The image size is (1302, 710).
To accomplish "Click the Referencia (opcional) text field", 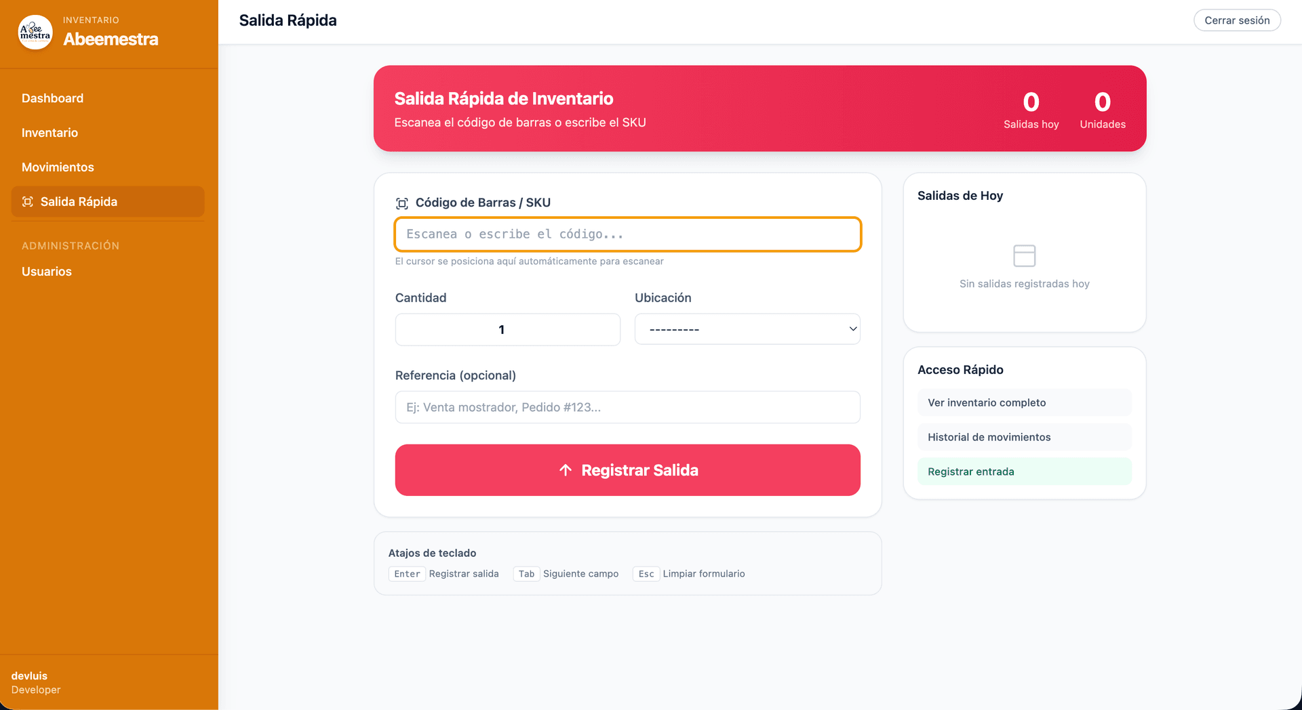I will pos(627,407).
